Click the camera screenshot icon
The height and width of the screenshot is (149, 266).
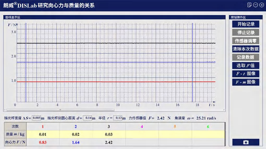click(246, 142)
